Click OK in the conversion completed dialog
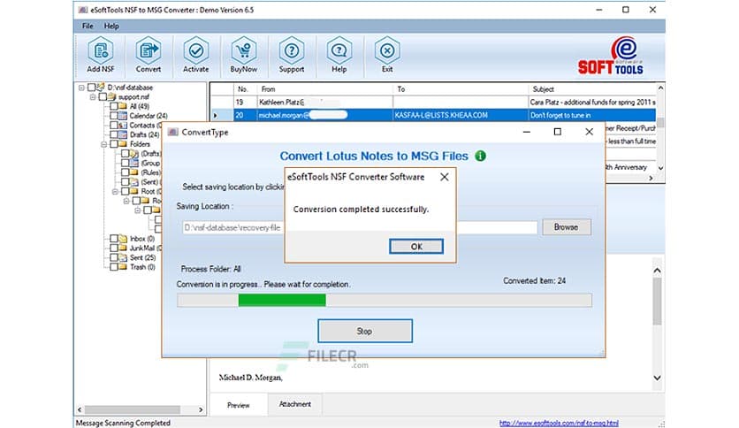 coord(416,246)
